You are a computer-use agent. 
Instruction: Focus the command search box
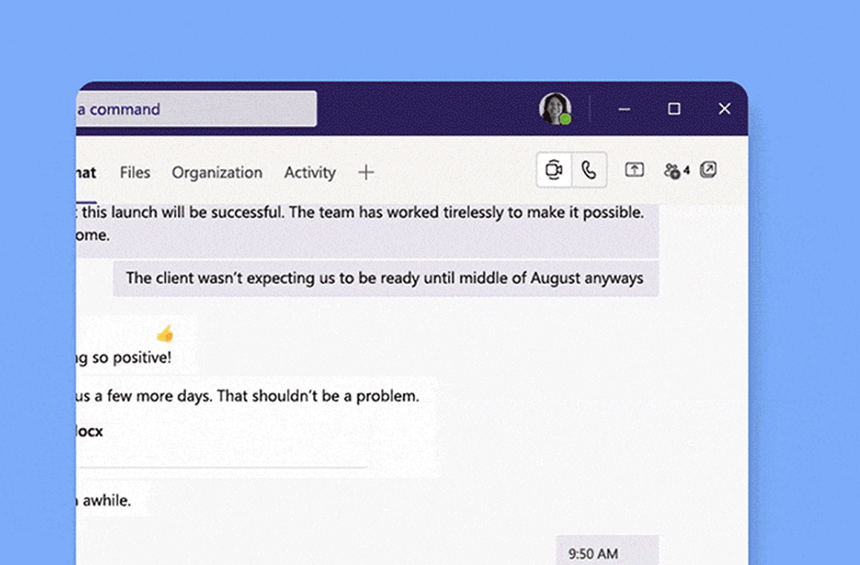coord(195,109)
